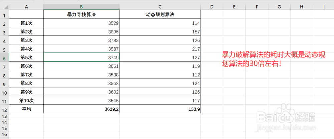Select column E header

[234, 7]
